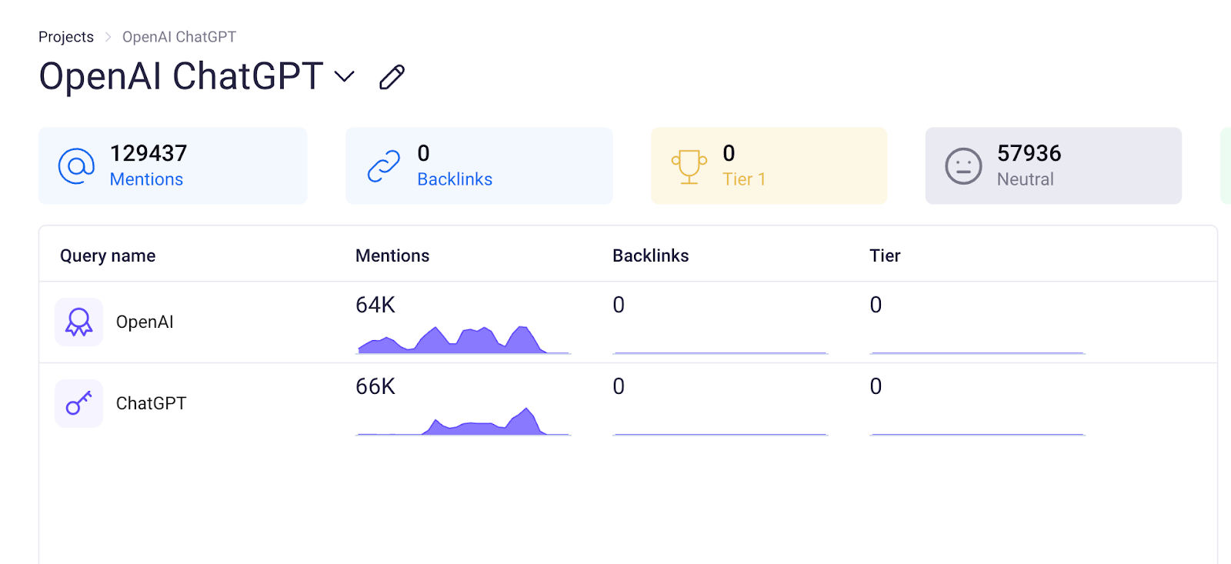Click the neutral face sentiment icon
The image size is (1231, 564).
[x=963, y=166]
